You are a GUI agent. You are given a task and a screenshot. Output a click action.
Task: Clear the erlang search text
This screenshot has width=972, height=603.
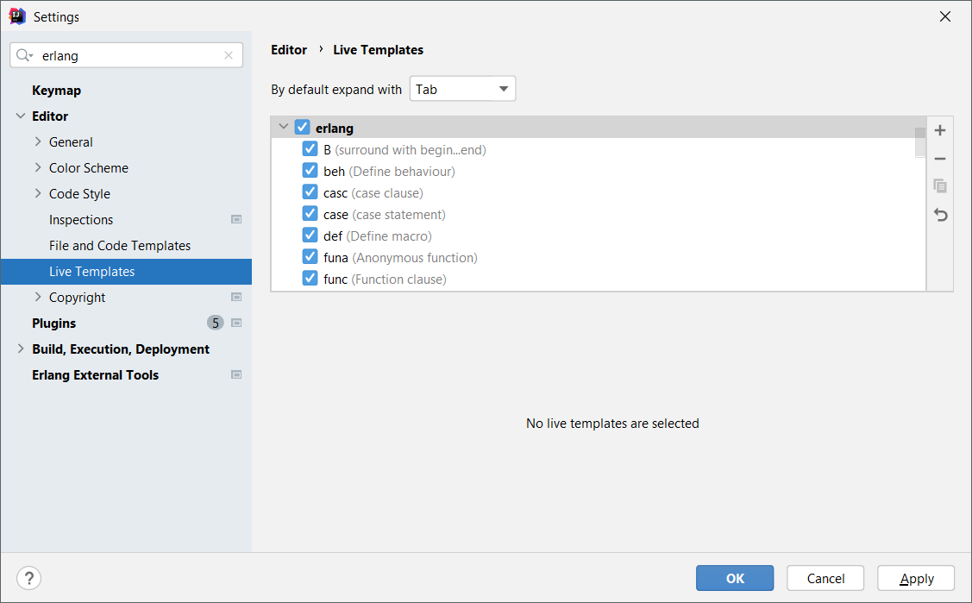(x=228, y=55)
